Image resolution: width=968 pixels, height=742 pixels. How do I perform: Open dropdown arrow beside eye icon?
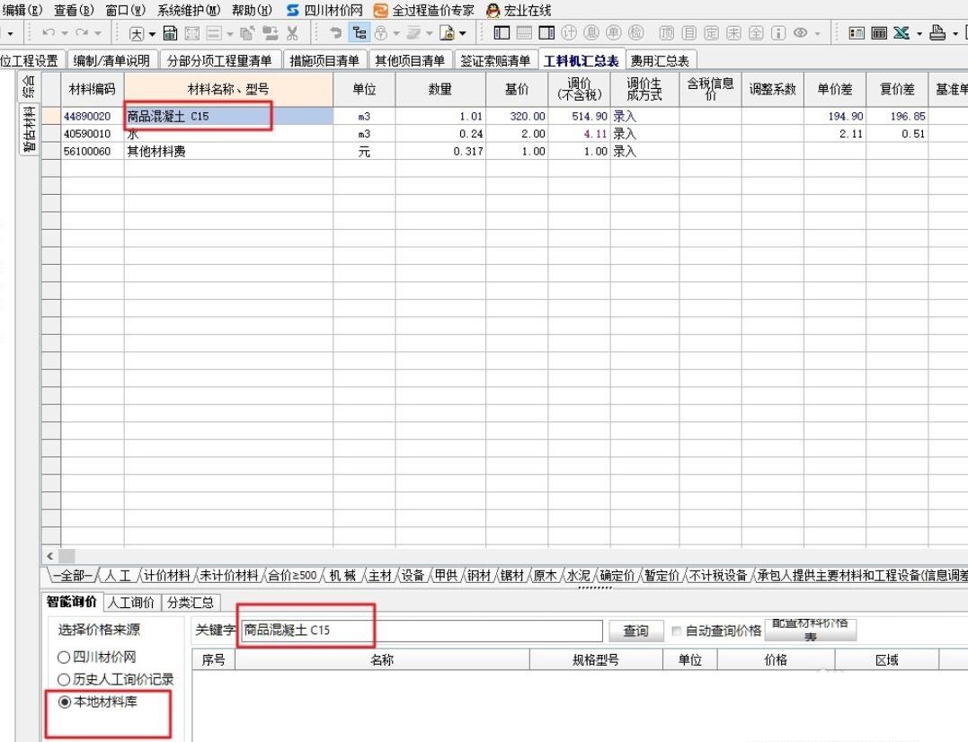pyautogui.click(x=817, y=33)
